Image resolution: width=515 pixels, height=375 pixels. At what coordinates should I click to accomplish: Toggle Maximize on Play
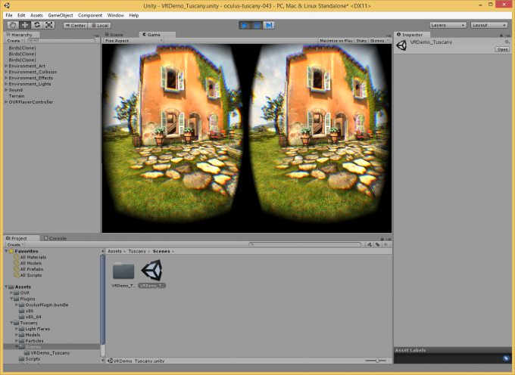point(336,41)
